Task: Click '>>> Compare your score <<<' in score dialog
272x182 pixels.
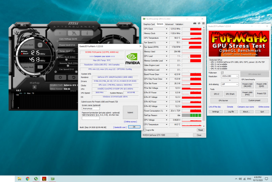Action: (x=102, y=57)
